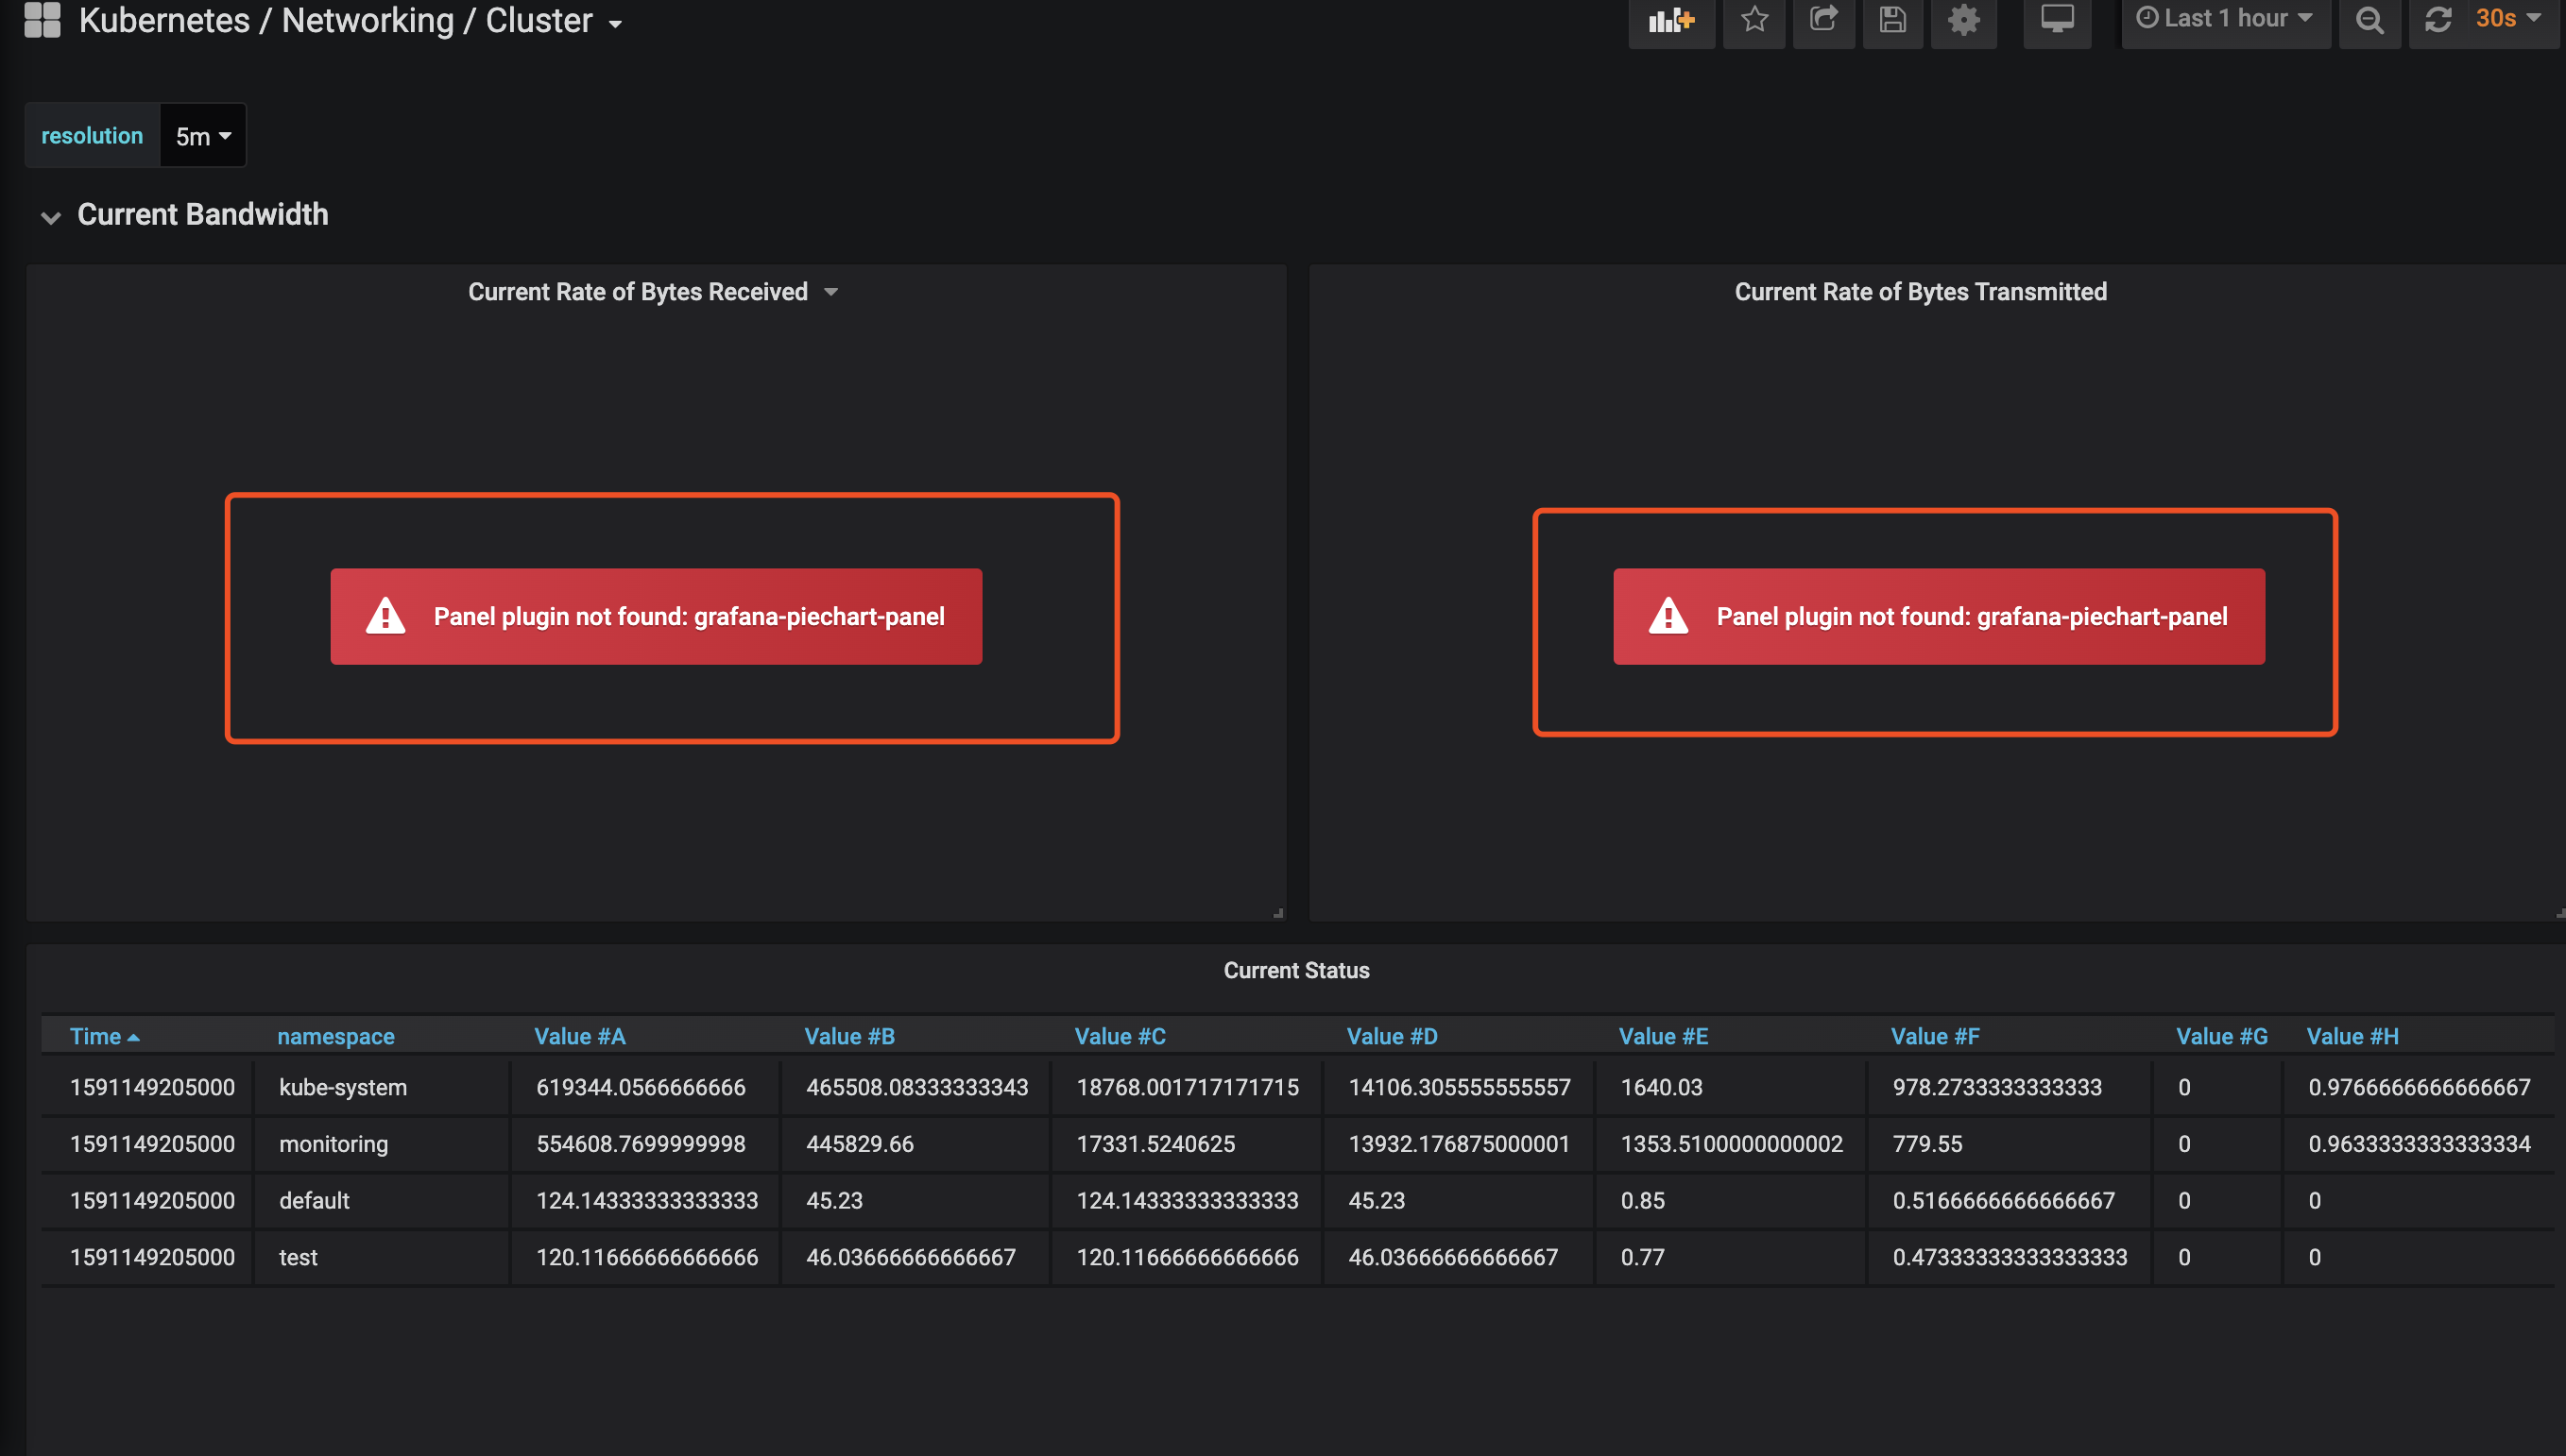Screen dimensions: 2566x1456
Task: Click the Add panel icon
Action: coord(1670,20)
